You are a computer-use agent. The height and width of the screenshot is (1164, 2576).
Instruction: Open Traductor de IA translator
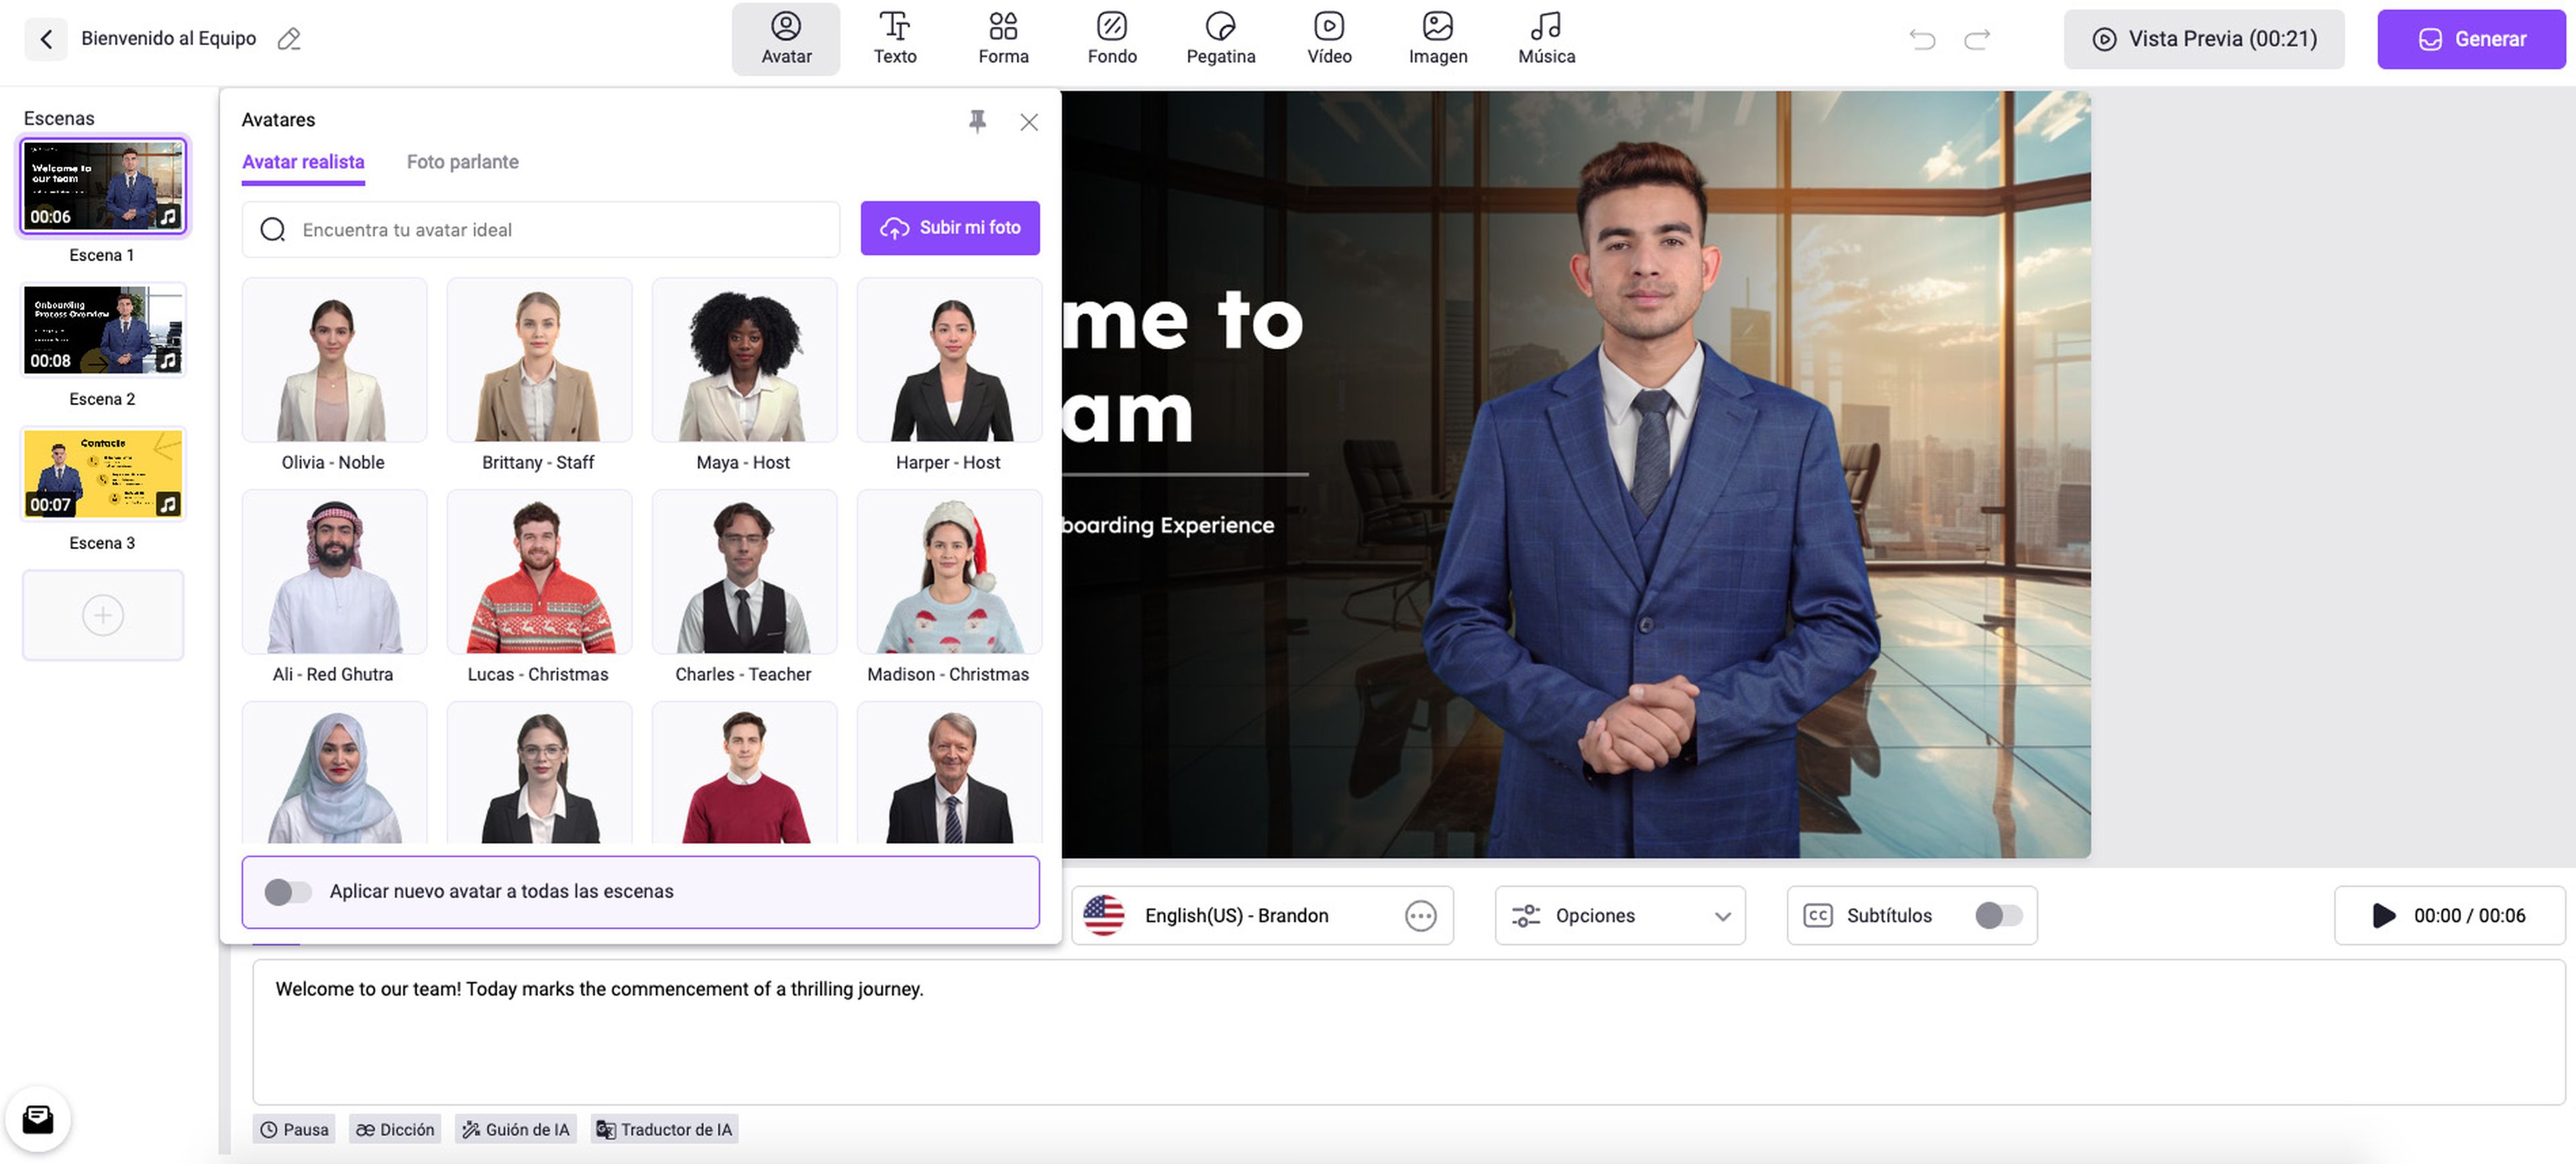[x=664, y=1130]
